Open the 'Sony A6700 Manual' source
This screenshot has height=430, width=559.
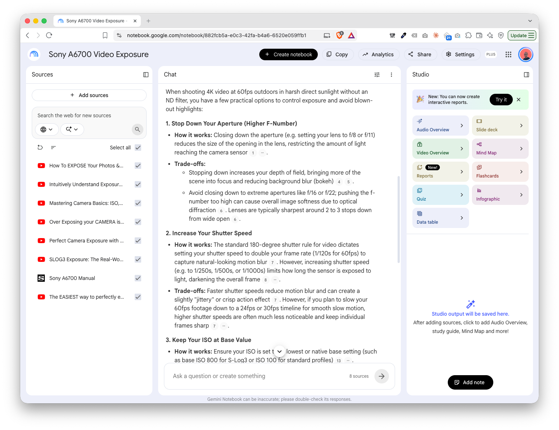point(72,278)
